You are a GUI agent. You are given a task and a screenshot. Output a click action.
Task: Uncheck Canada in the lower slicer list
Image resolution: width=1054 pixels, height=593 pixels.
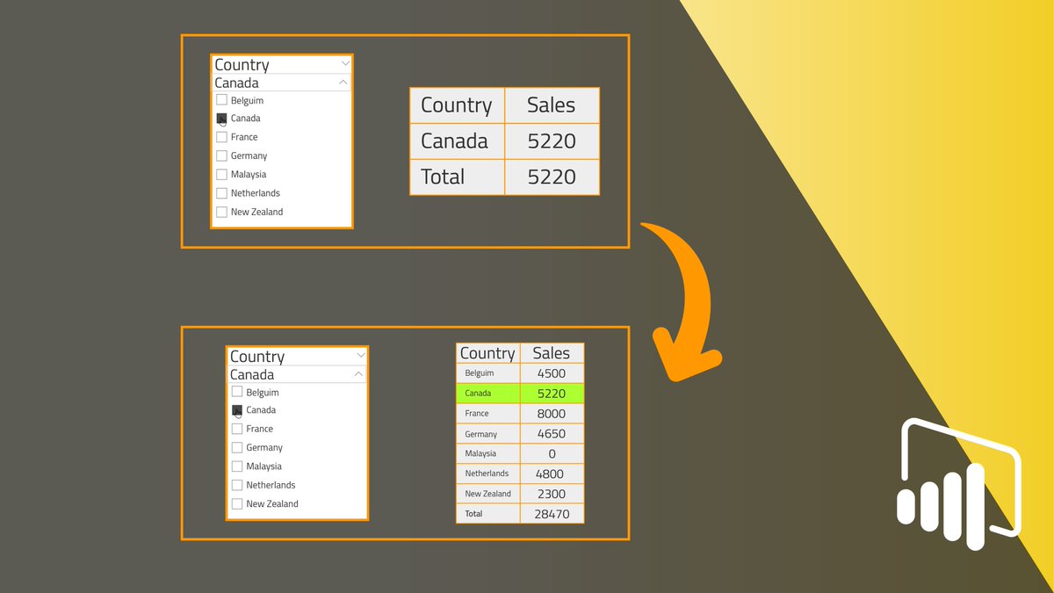coord(237,410)
